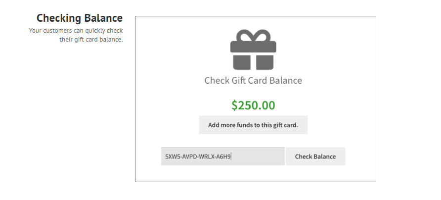Click the 'Your customers can quickly check' line

[x=76, y=31]
